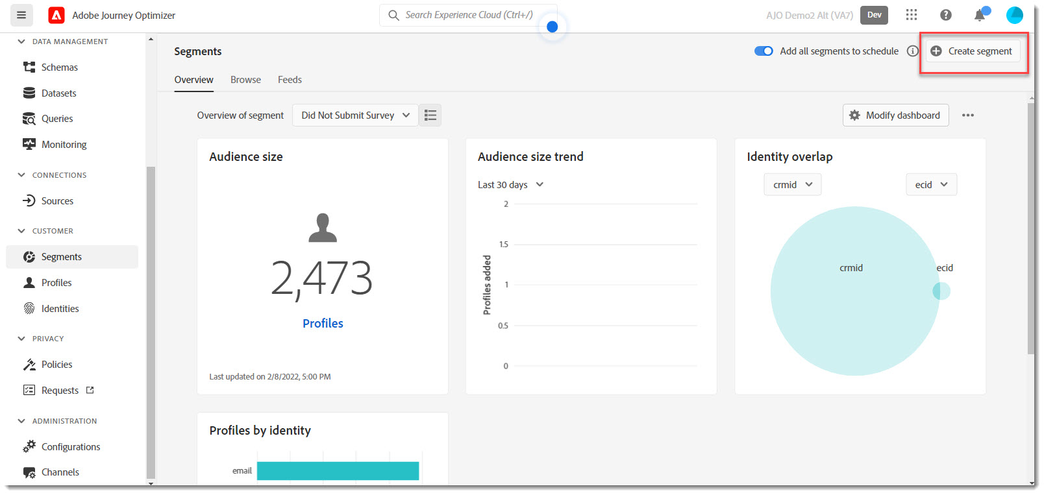Open the notifications bell
The width and height of the screenshot is (1044, 495).
pos(980,15)
